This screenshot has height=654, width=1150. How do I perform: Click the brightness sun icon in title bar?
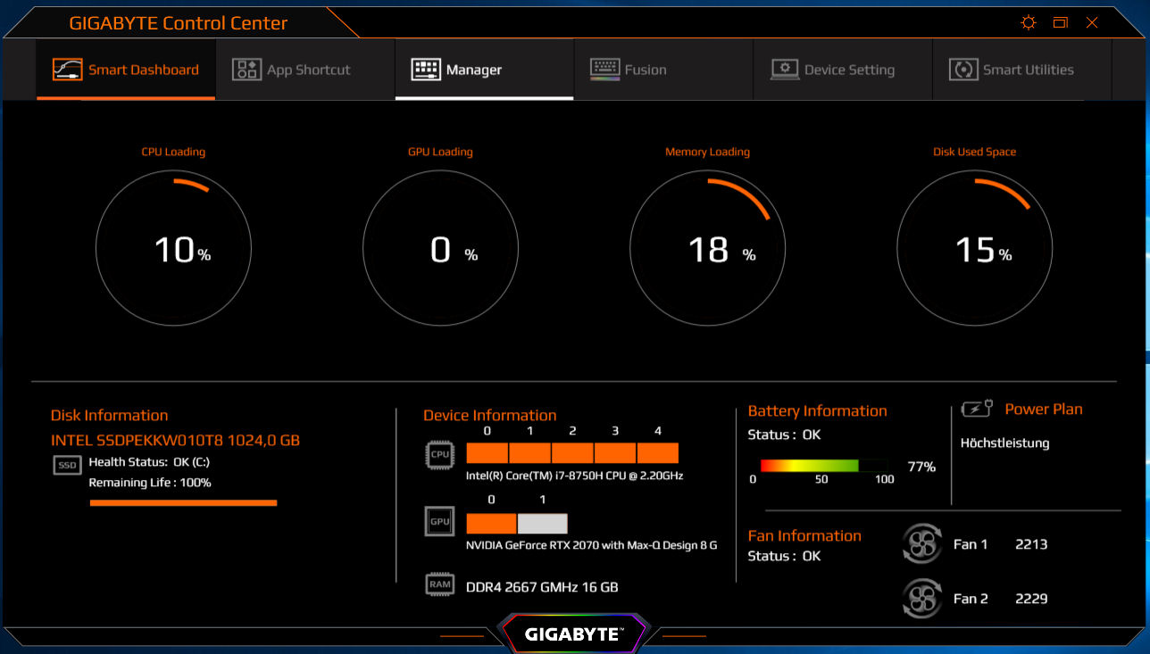tap(1029, 22)
